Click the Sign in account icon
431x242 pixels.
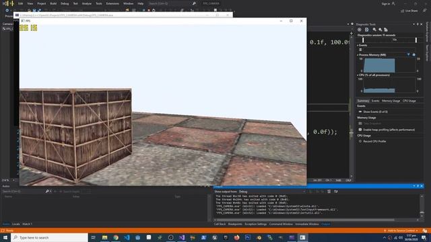(x=393, y=3)
